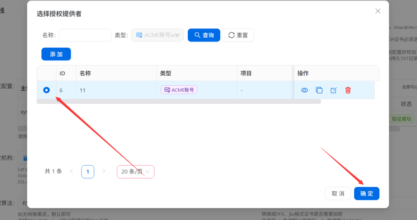Screen dimensions: 417x220
Task: Open the 类型 ACME账号 type dropdown
Action: click(x=158, y=35)
